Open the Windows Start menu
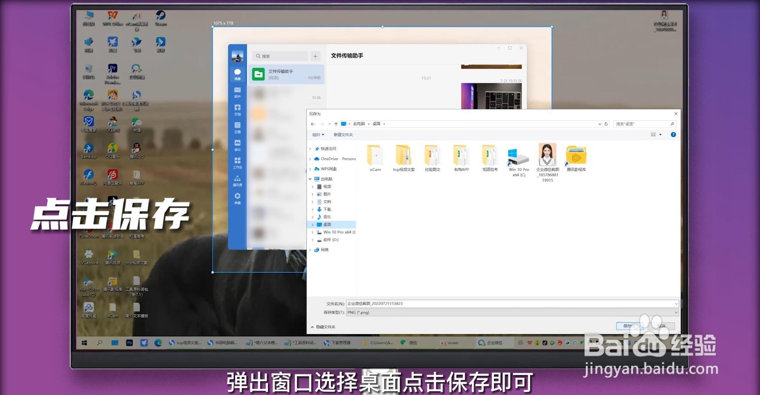Screen dimensions: 760x395 (85, 343)
